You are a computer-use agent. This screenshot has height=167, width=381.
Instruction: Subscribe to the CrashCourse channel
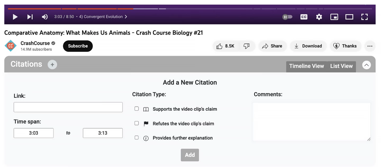(78, 46)
